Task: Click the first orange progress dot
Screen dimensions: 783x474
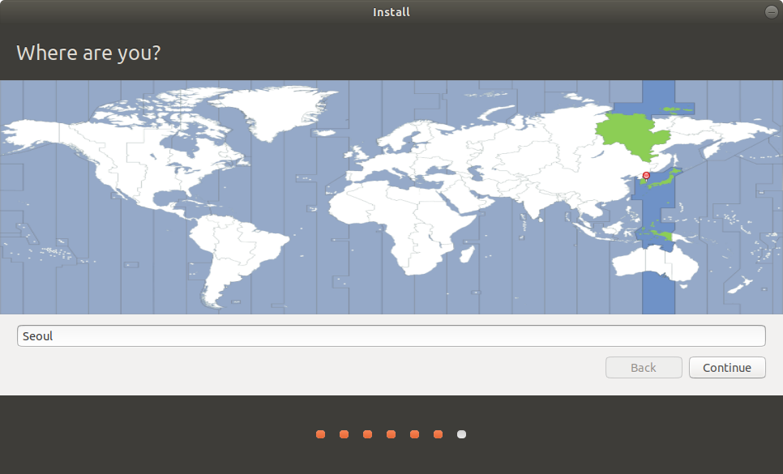Action: click(321, 434)
